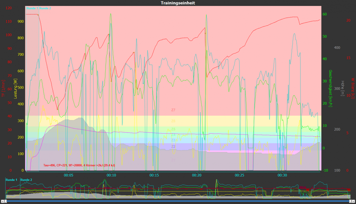Screen dimensions: 356x204
Task: Click the W' Bilanz [kJ] axis title
Action: (353, 88)
